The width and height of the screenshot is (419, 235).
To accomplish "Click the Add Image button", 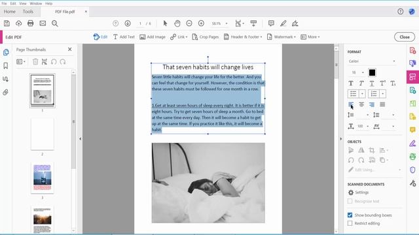I will click(x=153, y=37).
